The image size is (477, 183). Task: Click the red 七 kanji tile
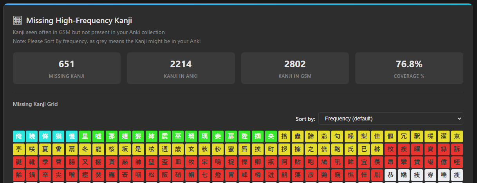click(204, 175)
